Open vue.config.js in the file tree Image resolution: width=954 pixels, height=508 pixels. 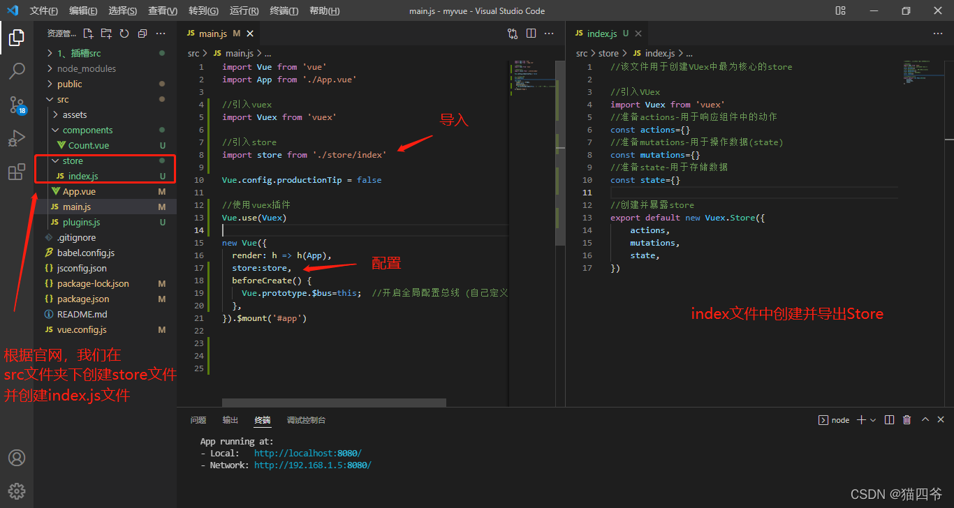(x=105, y=329)
